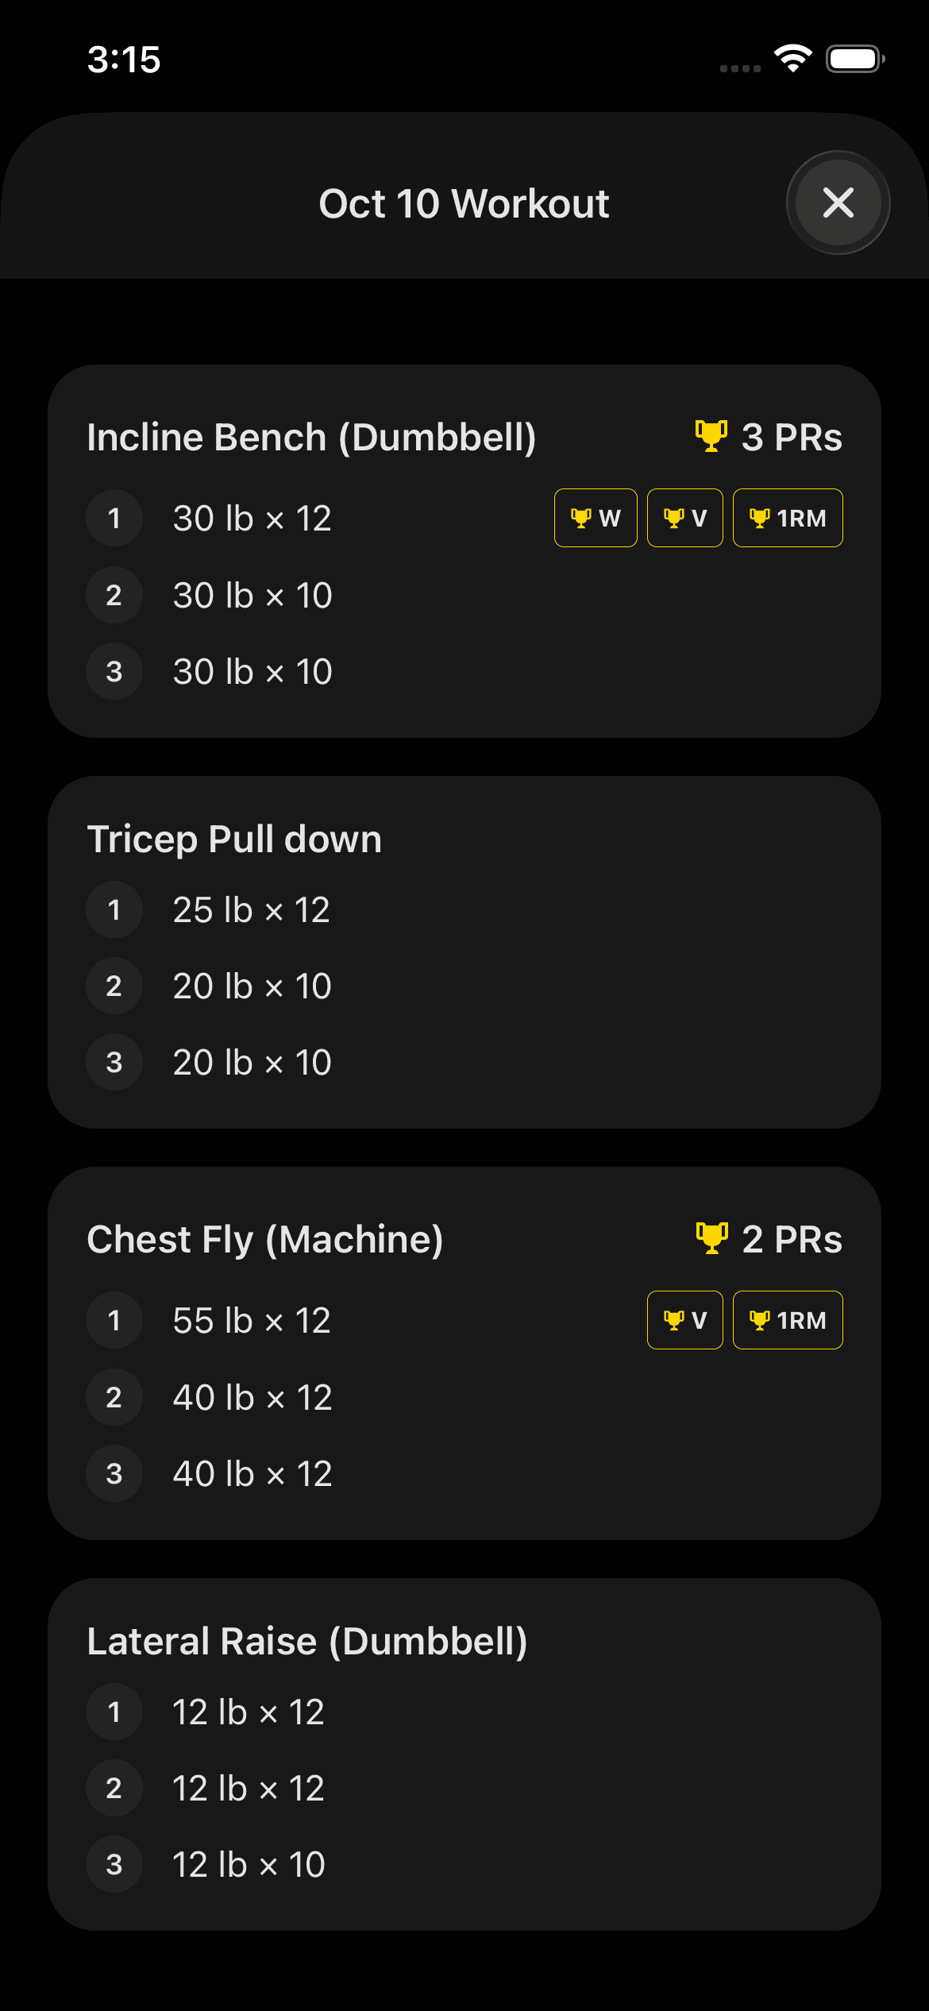Tap the Wi-Fi status icon

(x=792, y=59)
